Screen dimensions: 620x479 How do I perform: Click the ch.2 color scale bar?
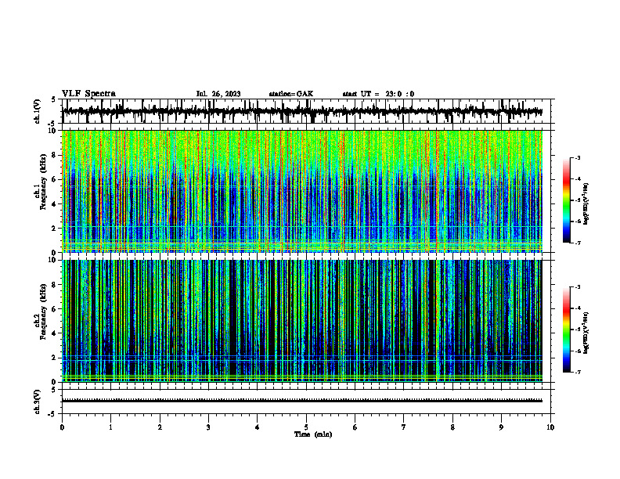click(x=567, y=330)
